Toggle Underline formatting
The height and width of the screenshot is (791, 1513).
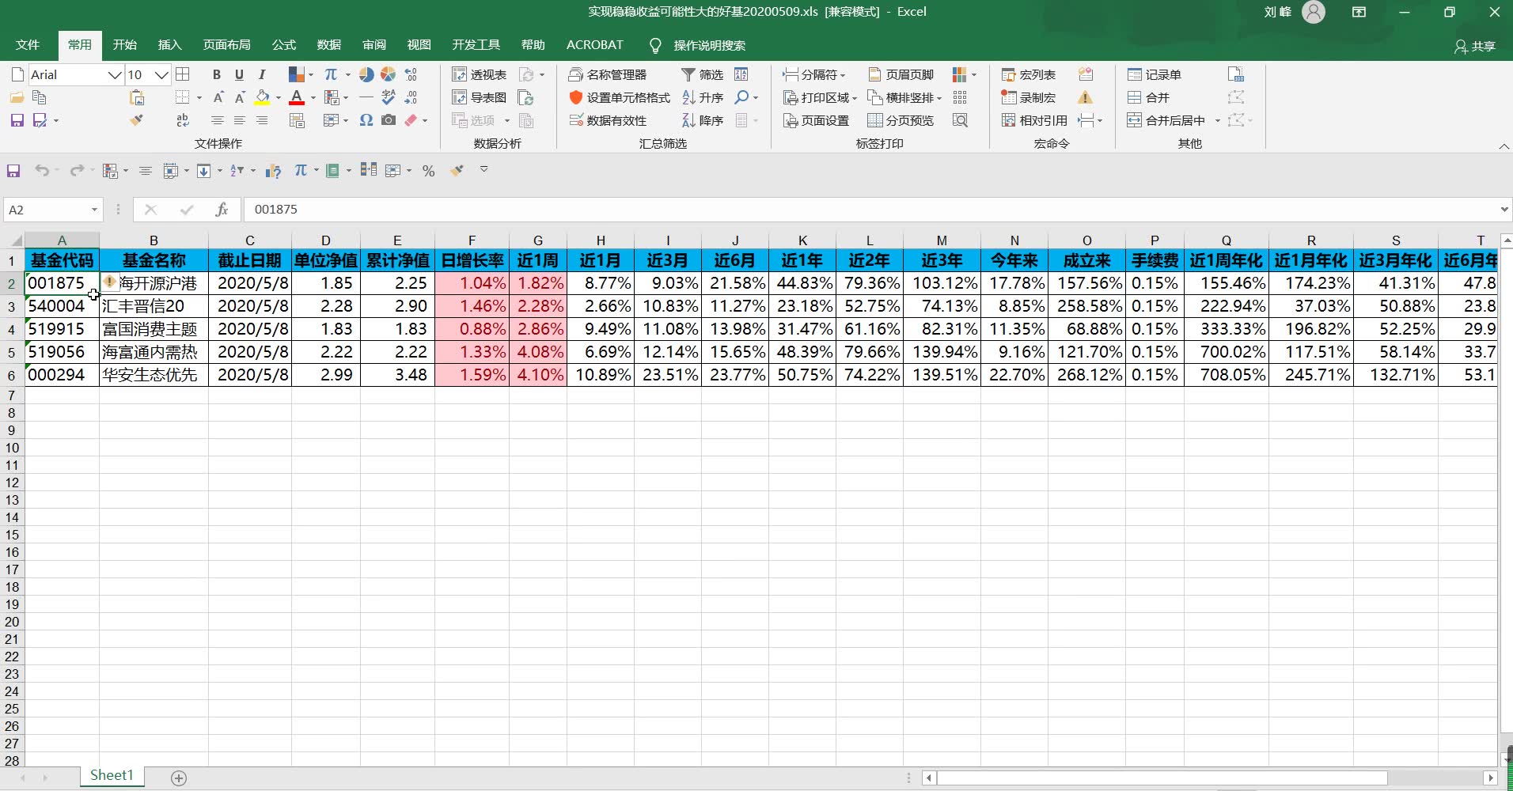pos(239,74)
